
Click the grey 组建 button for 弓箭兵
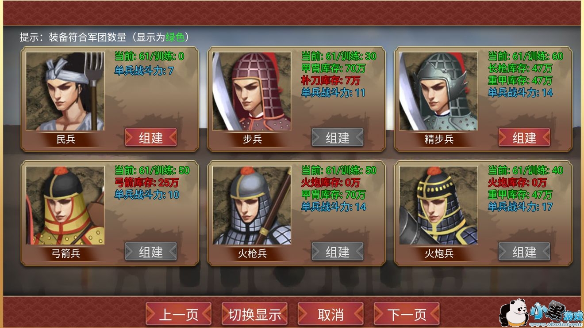point(151,252)
